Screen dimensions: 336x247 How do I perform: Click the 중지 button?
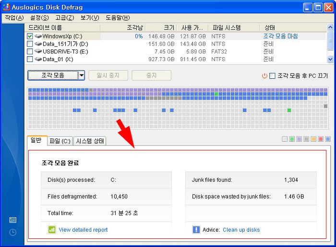152,75
